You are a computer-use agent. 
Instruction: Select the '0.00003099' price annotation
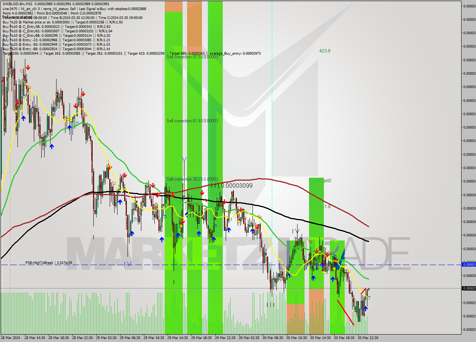tap(237, 185)
